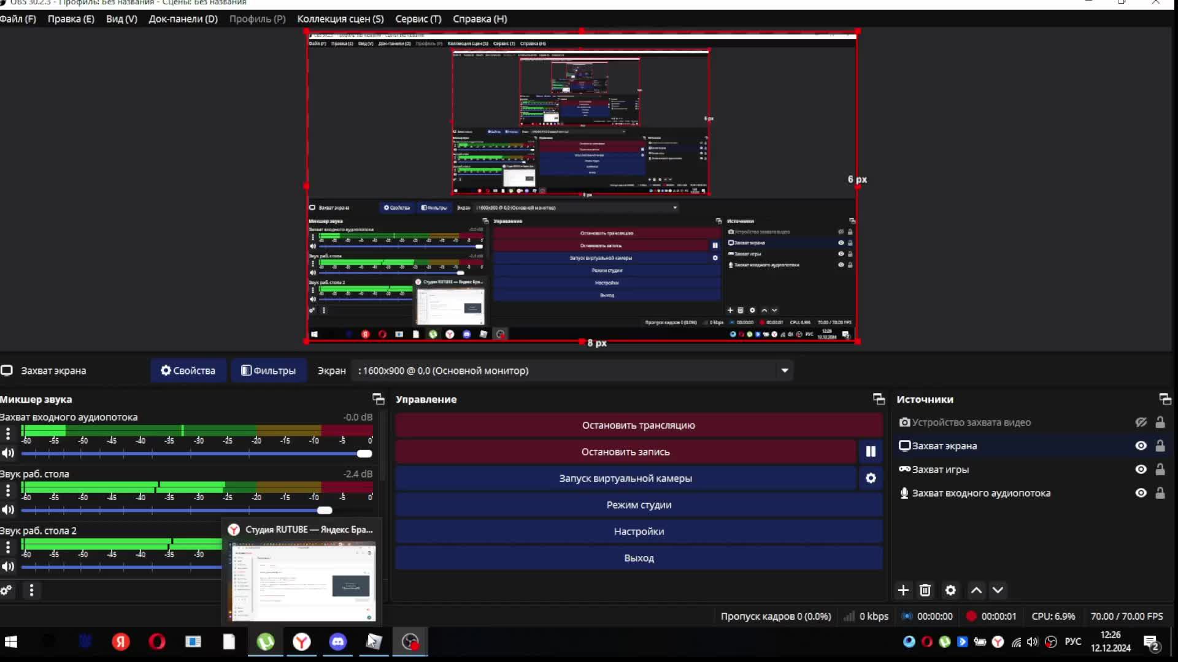
Task: Toggle visibility of Захват экрана source
Action: pyautogui.click(x=1141, y=446)
